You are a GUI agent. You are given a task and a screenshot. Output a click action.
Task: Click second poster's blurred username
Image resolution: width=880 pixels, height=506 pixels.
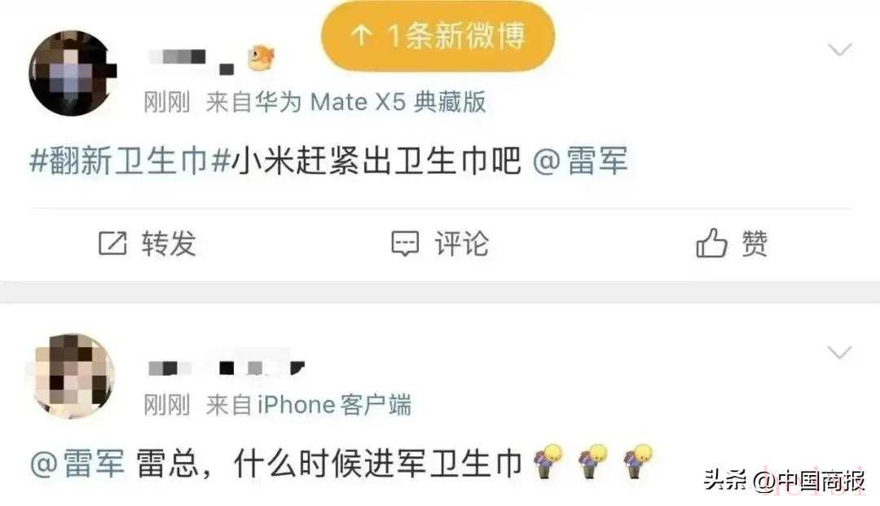tap(227, 367)
